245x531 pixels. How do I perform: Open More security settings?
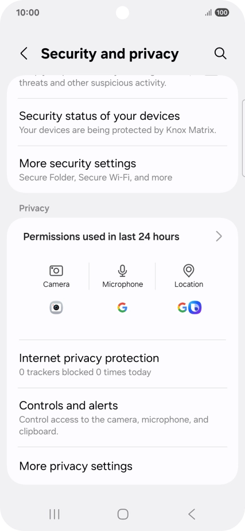pyautogui.click(x=122, y=169)
